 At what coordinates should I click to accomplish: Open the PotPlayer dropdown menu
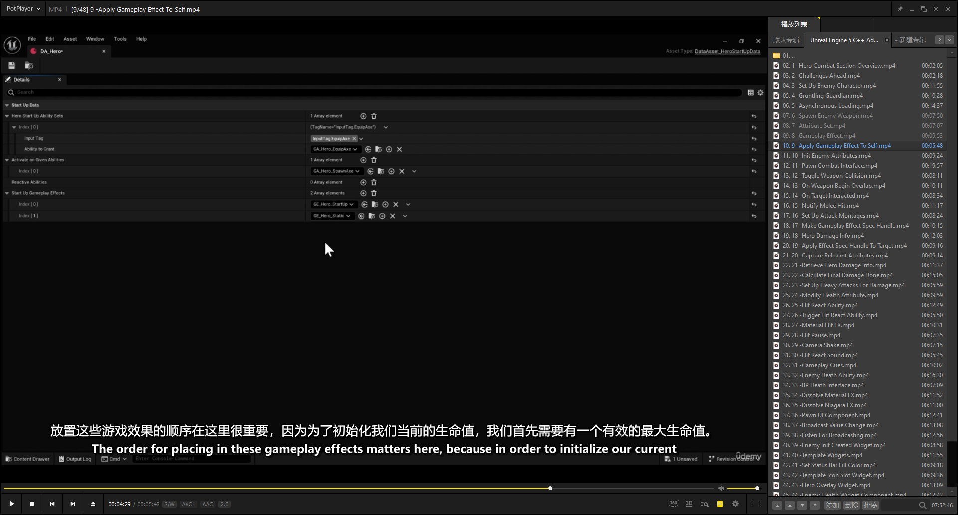[23, 9]
